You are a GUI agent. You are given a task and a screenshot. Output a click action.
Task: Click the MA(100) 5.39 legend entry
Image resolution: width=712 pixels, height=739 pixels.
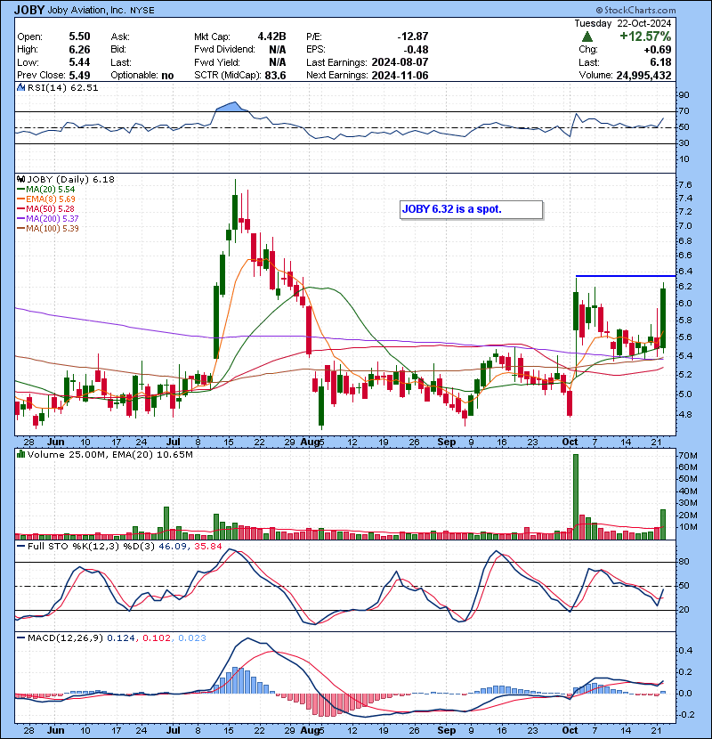(48, 229)
